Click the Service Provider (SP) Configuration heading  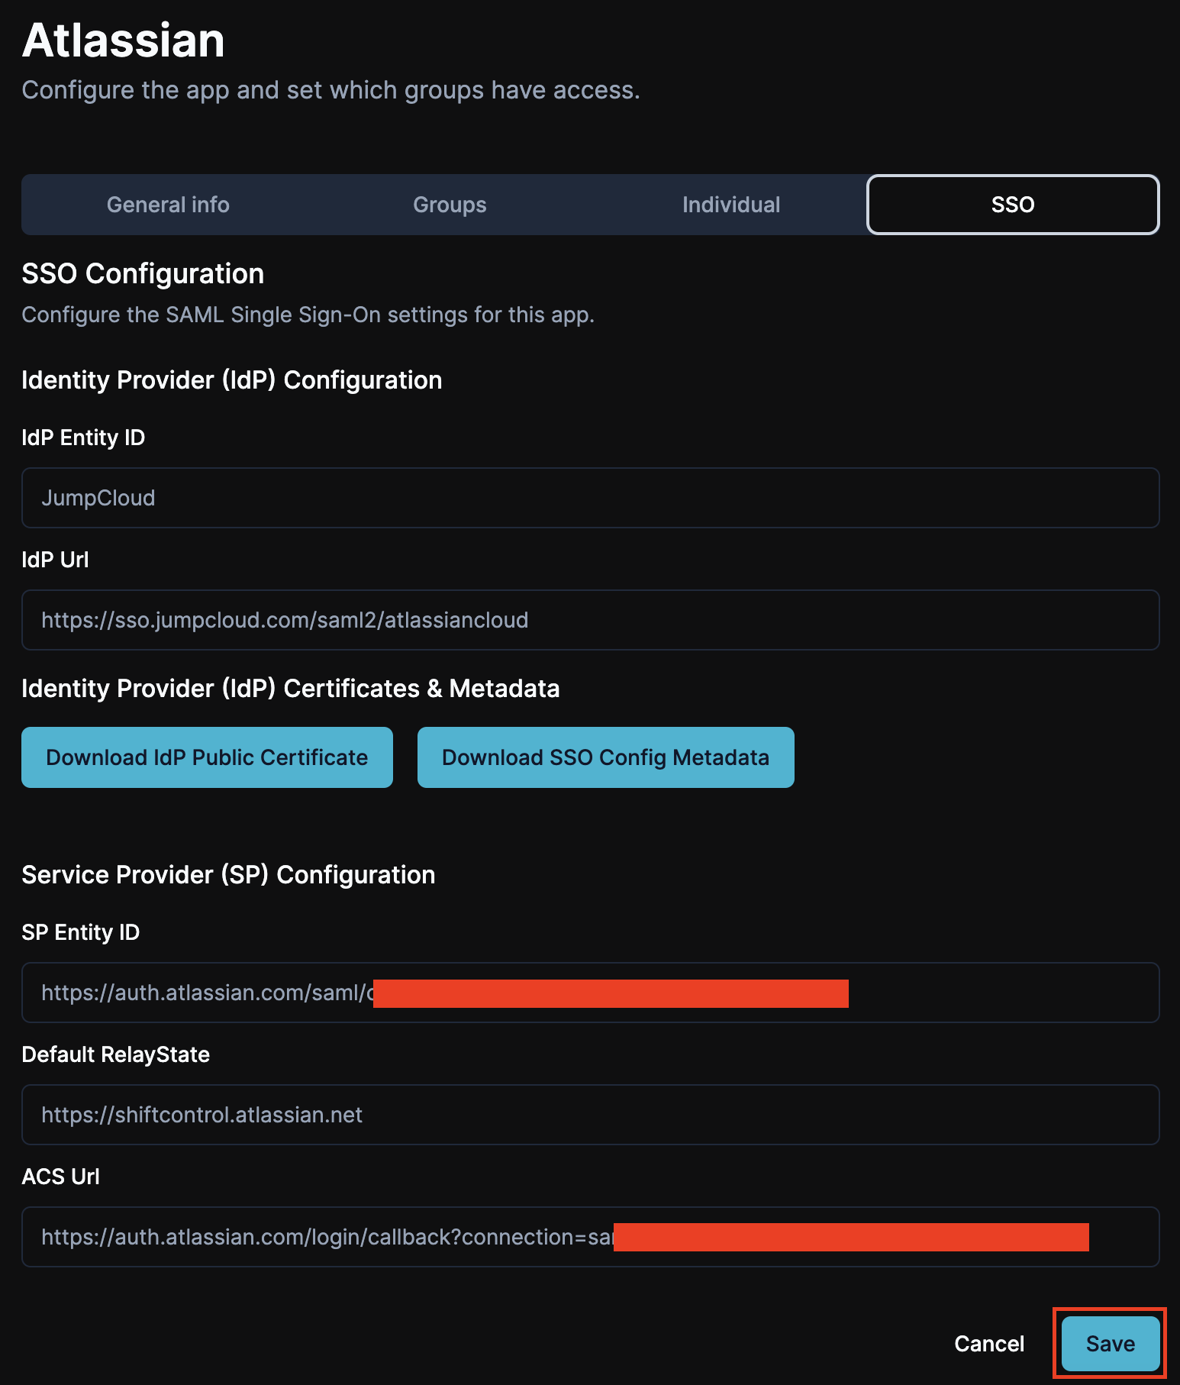[228, 875]
